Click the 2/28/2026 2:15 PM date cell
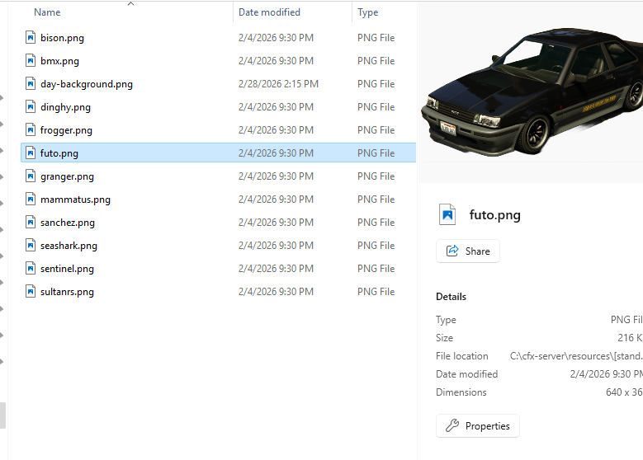Screen dimensions: 643x460 278,84
